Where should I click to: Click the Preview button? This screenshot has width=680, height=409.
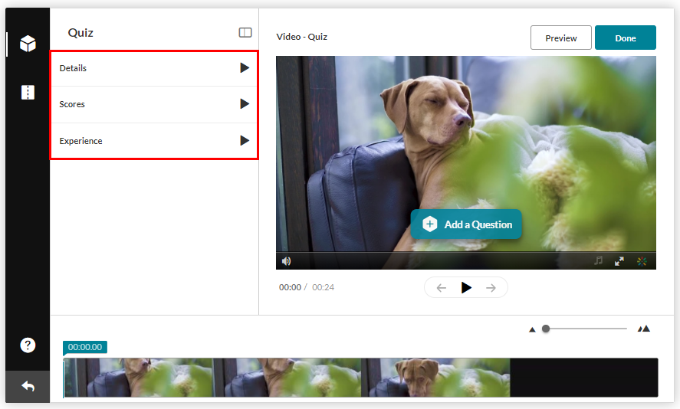click(560, 38)
